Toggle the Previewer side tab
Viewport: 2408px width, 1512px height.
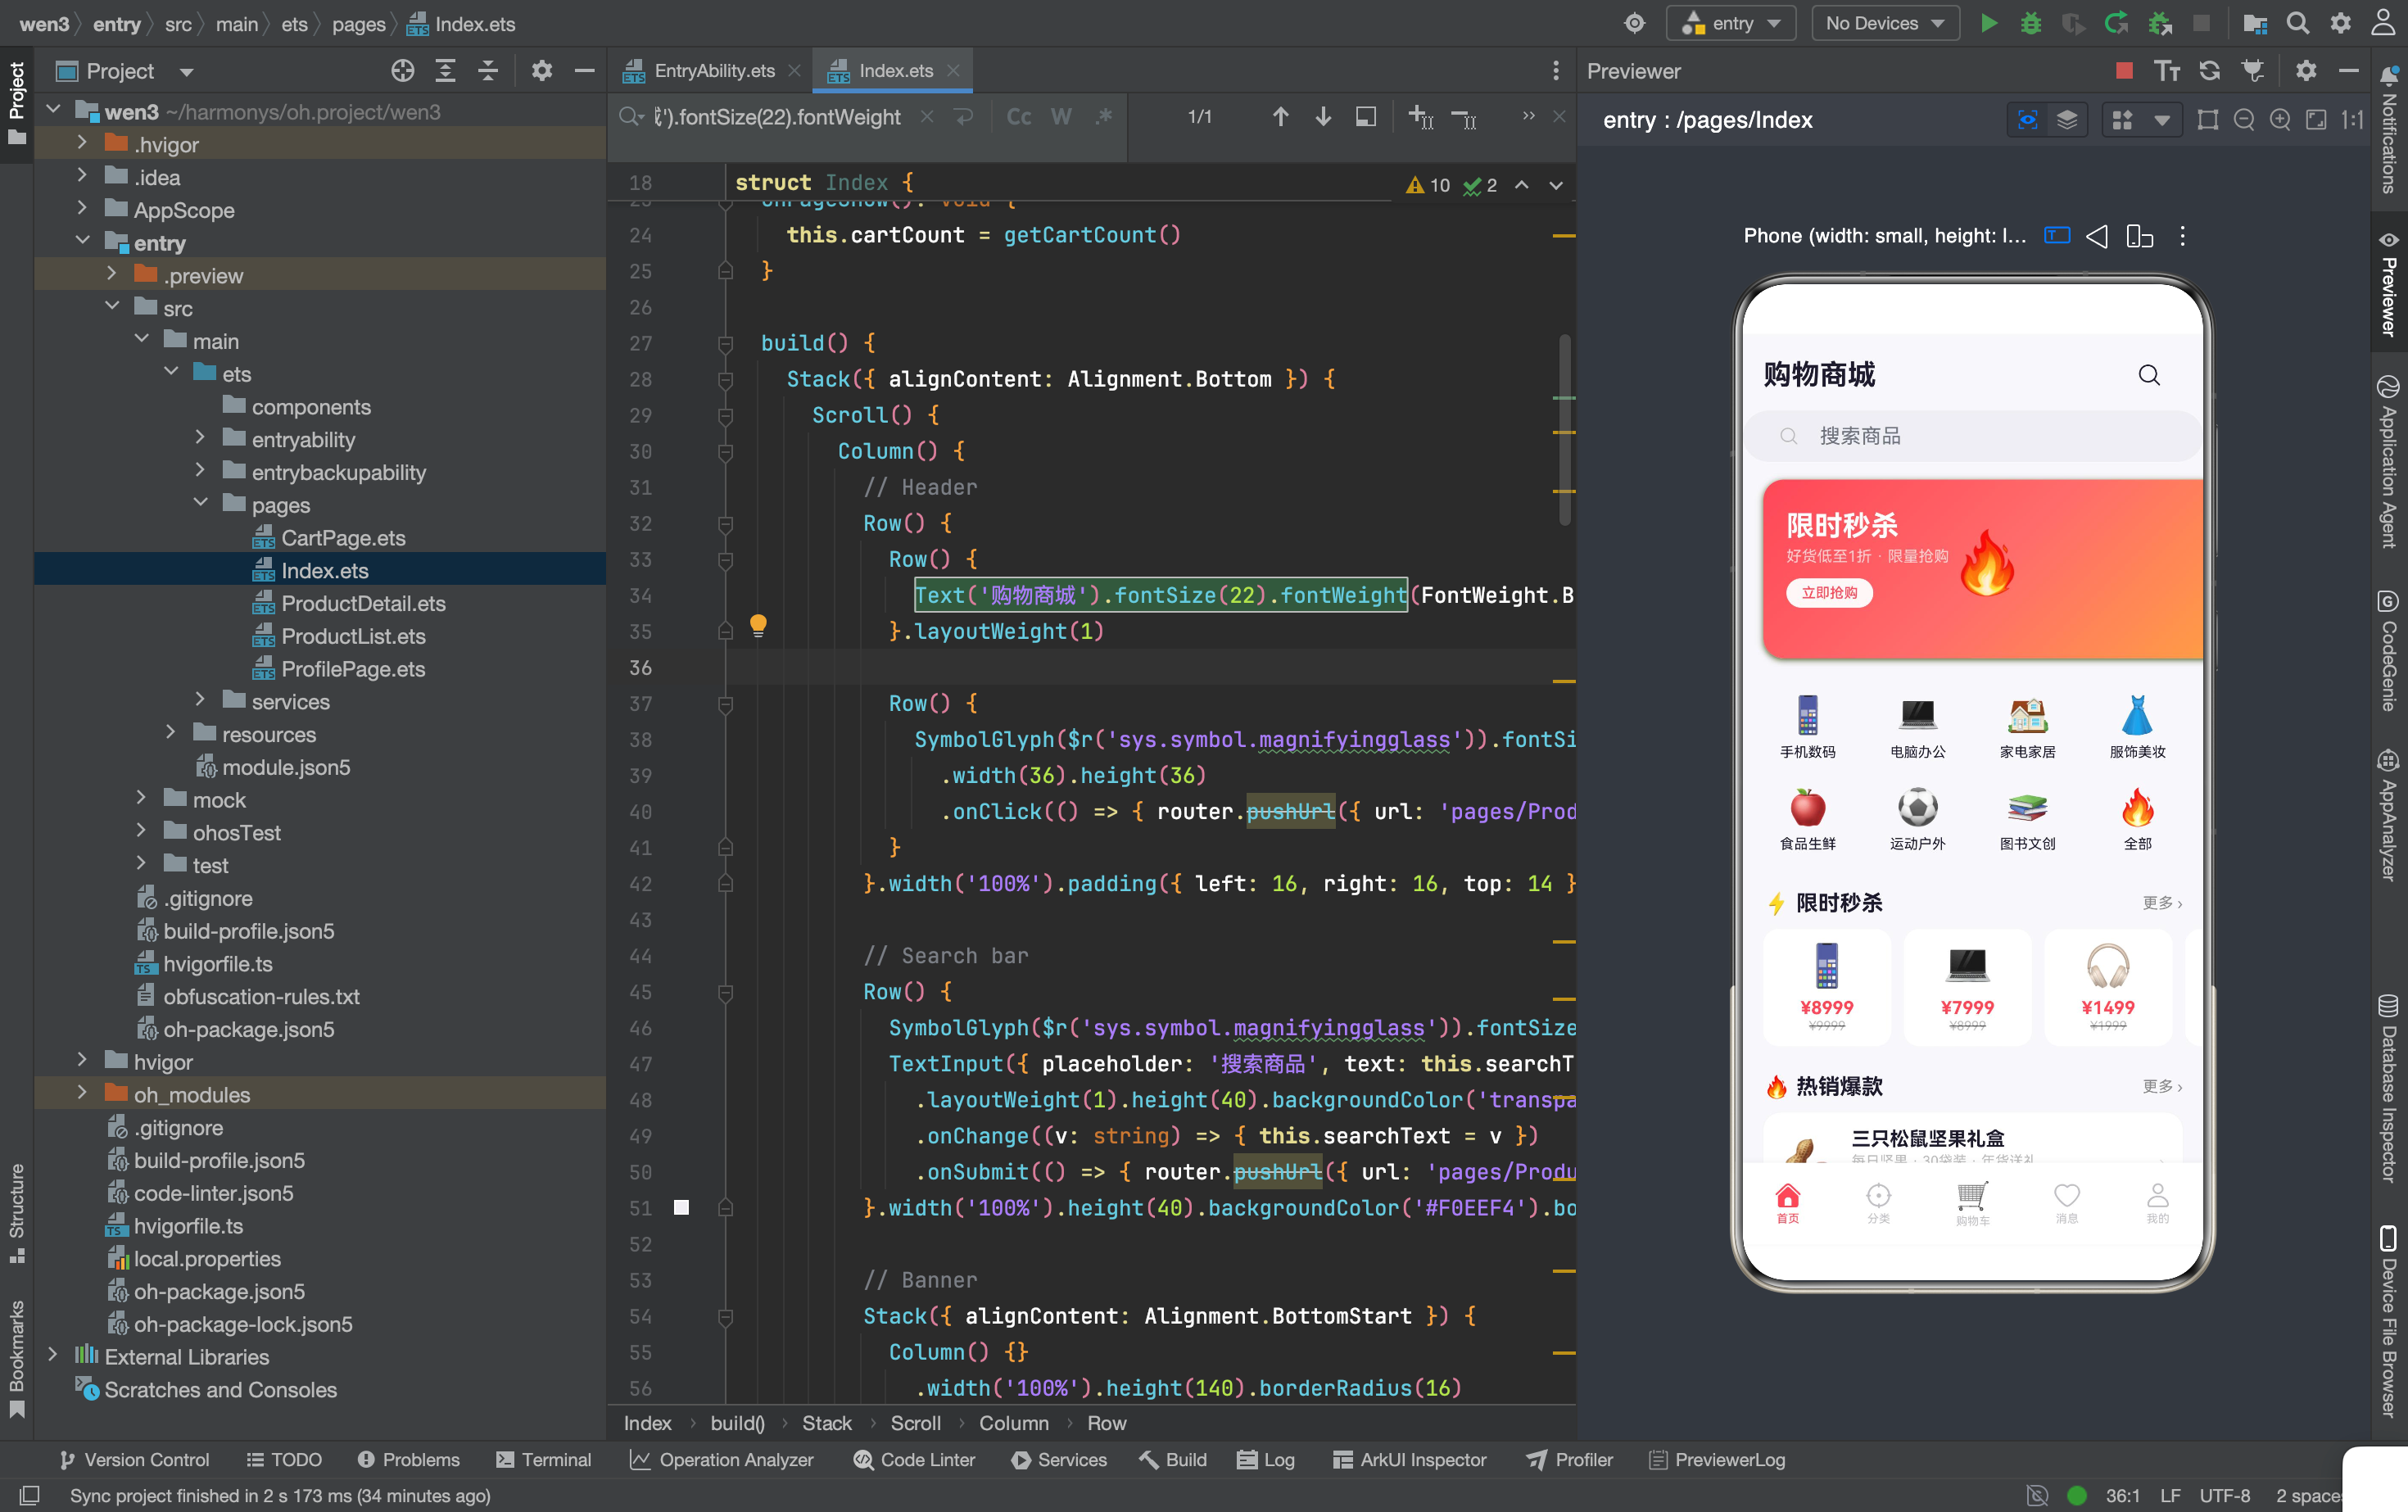pos(2389,285)
